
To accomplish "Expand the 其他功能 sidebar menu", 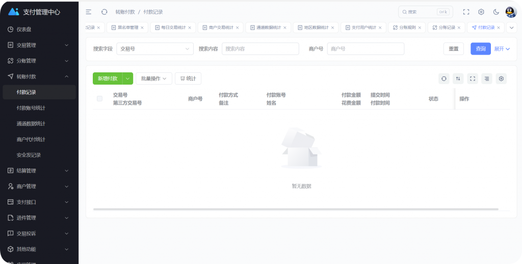I will point(39,249).
